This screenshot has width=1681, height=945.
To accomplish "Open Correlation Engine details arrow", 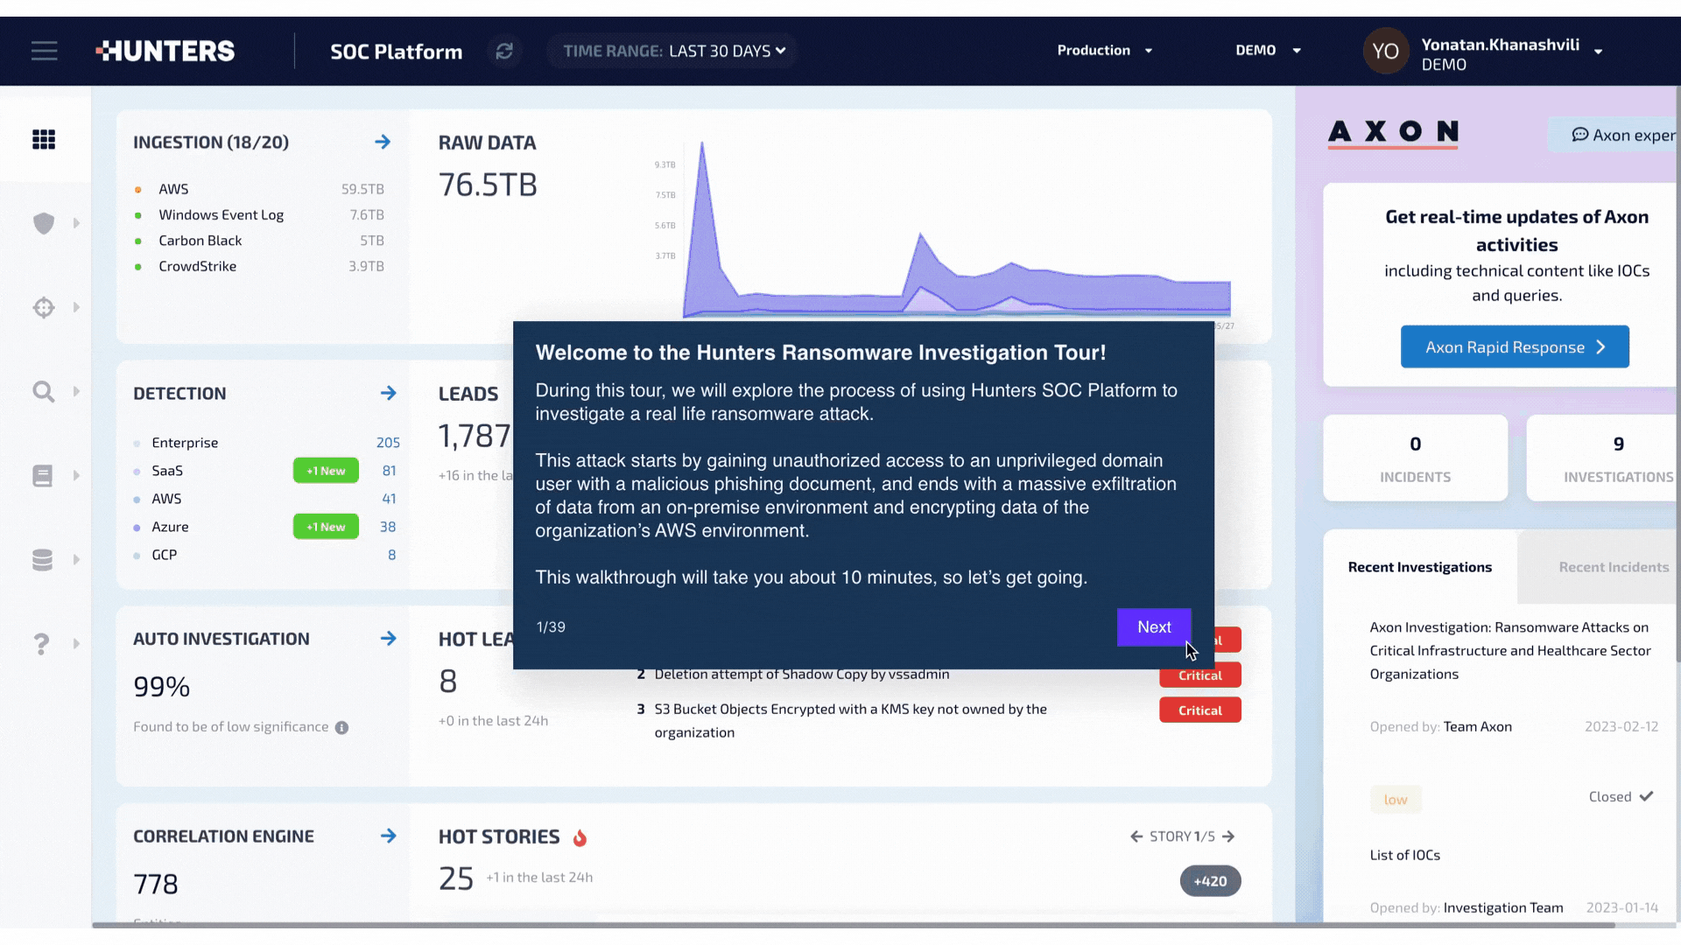I will (x=389, y=836).
